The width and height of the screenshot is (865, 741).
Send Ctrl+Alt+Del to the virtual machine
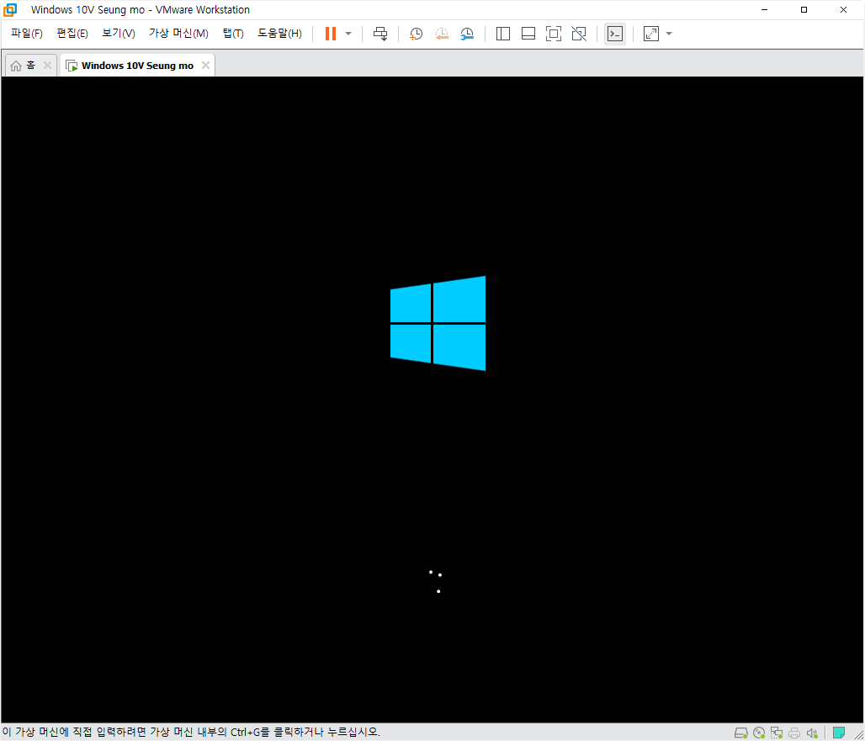pyautogui.click(x=380, y=34)
